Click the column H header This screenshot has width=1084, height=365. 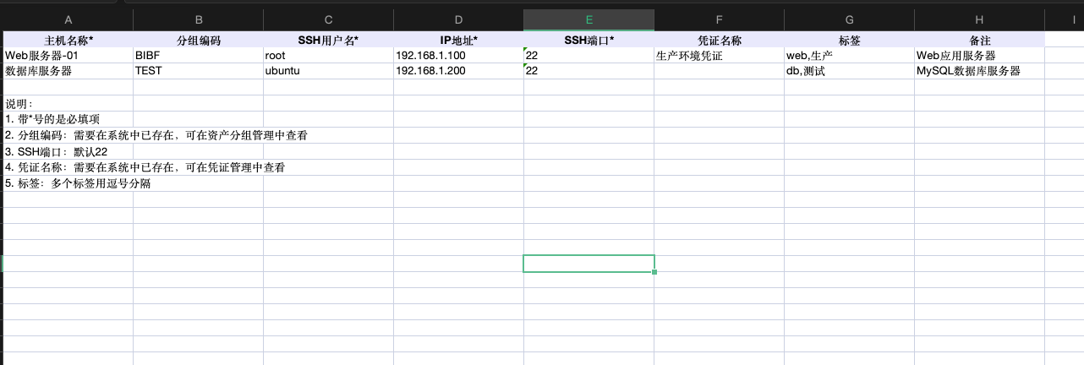(978, 19)
